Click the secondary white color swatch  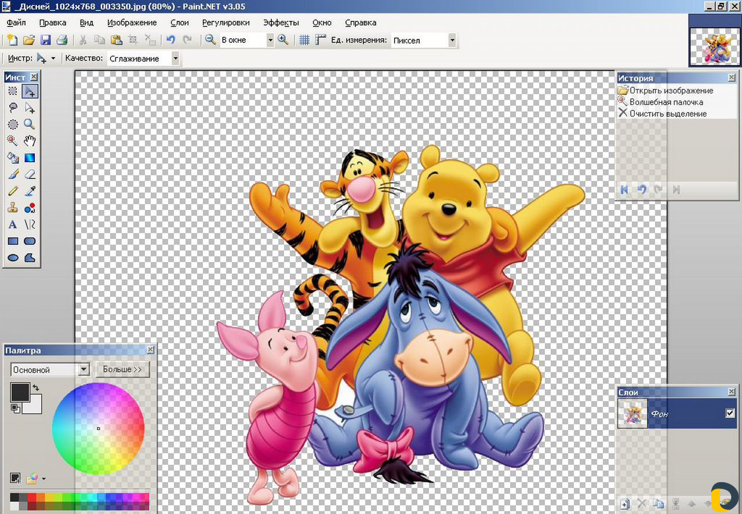(x=35, y=406)
